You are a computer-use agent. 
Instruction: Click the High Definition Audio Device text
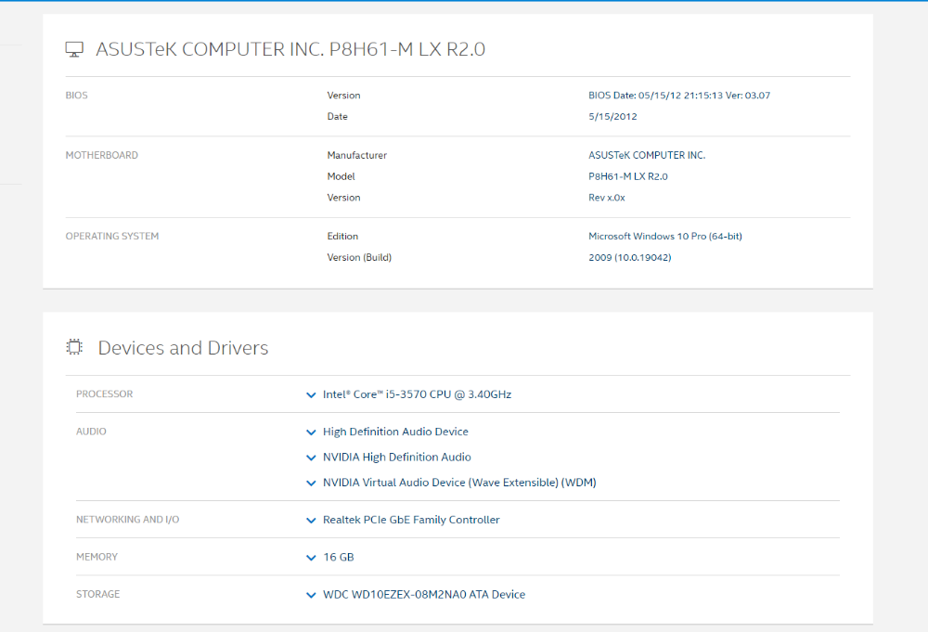(395, 432)
